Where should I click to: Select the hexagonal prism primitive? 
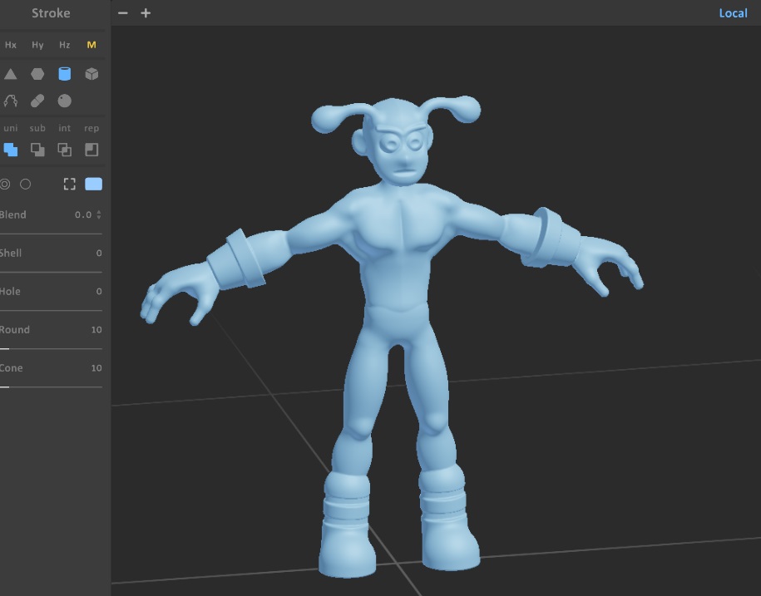[37, 74]
